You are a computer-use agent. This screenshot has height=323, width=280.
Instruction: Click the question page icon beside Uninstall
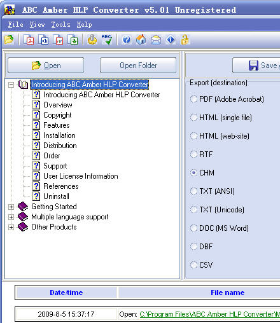[x=36, y=196]
